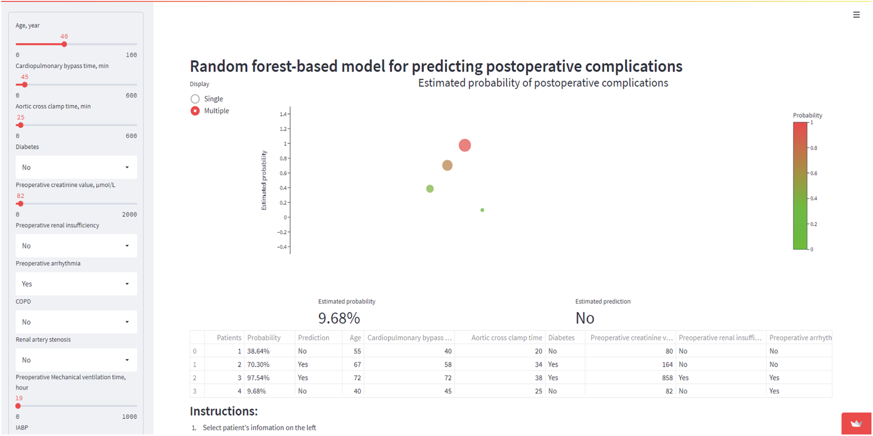Screen dimensions: 873x436
Task: Click the Age slider handle
Action: click(64, 44)
